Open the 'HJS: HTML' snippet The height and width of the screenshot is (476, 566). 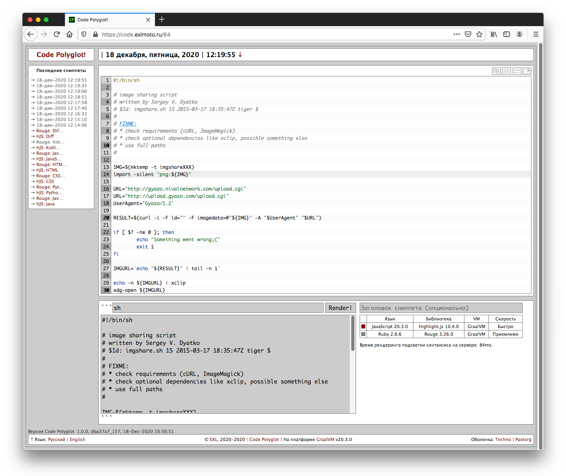click(47, 170)
